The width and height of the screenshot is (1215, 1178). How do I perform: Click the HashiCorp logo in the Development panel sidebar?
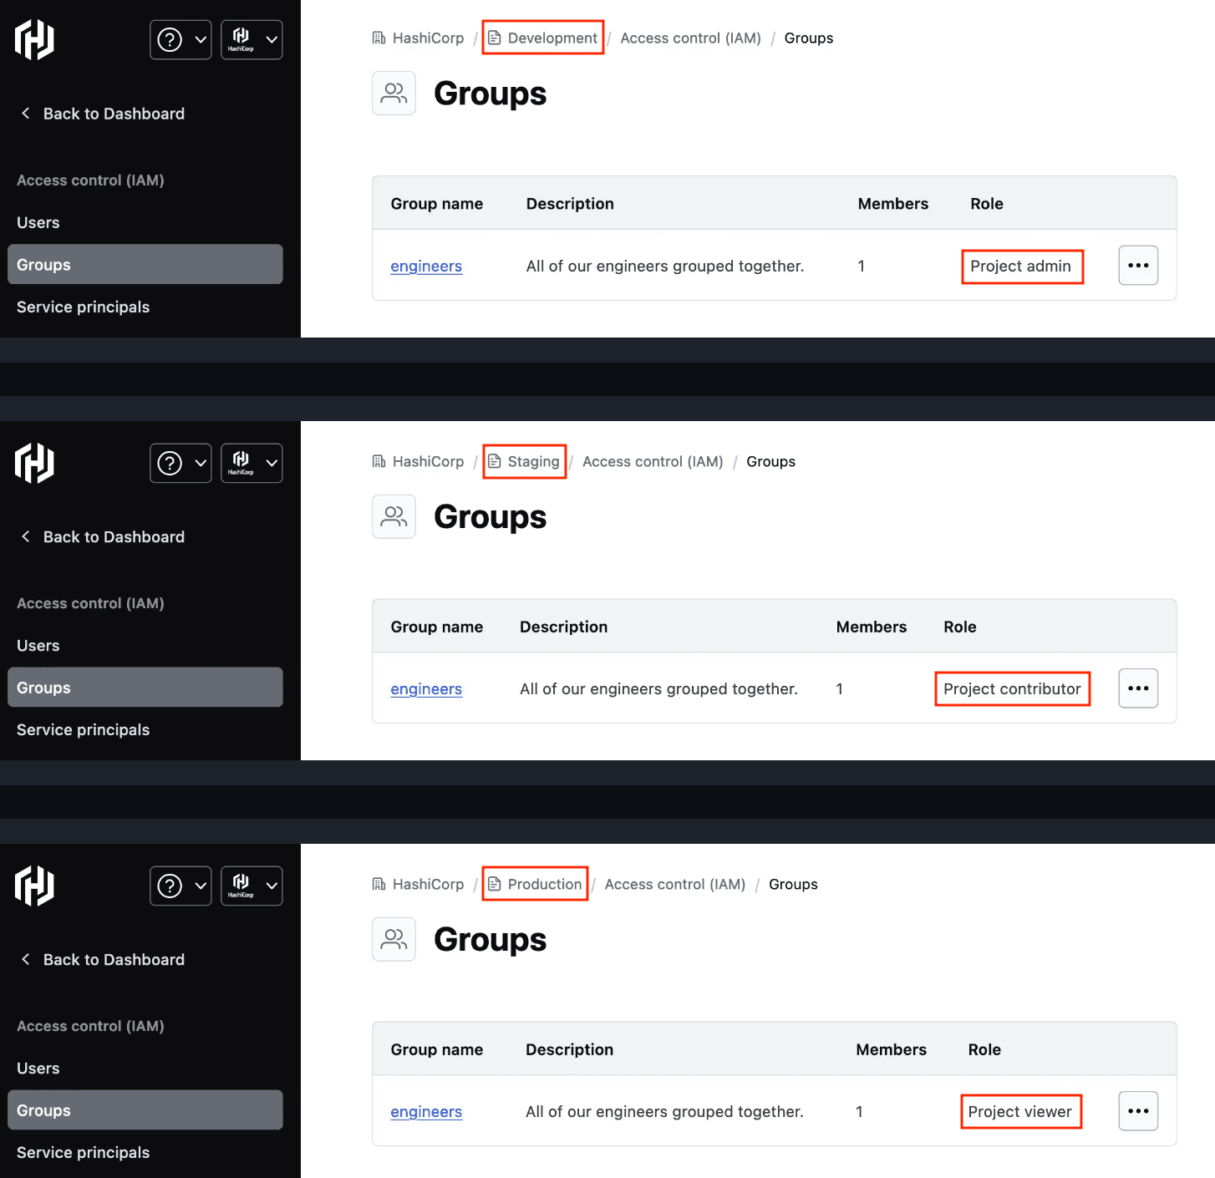[x=34, y=39]
